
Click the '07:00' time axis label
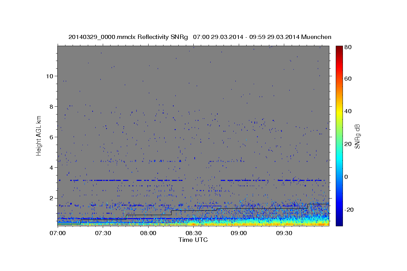(x=58, y=233)
